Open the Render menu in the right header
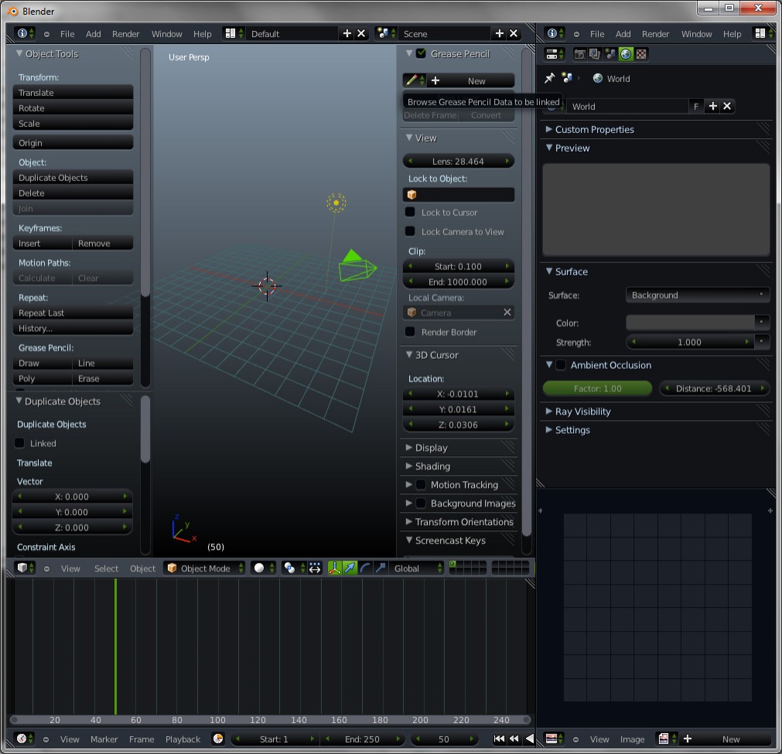Viewport: 782px width, 754px height. click(x=655, y=34)
